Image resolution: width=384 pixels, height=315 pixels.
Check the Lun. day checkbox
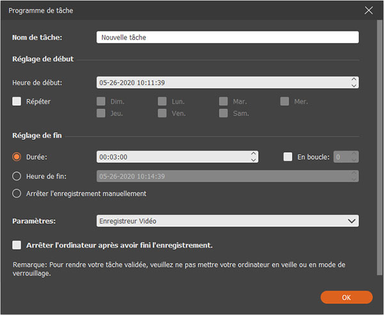coord(162,101)
